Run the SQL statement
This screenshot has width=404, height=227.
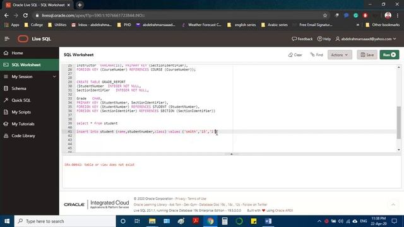(389, 55)
